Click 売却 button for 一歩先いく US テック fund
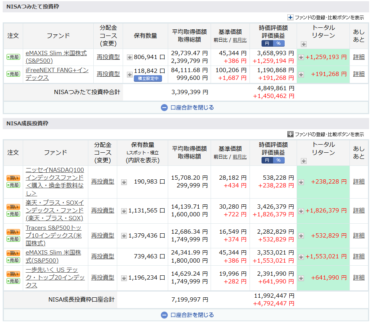 (x=13, y=281)
